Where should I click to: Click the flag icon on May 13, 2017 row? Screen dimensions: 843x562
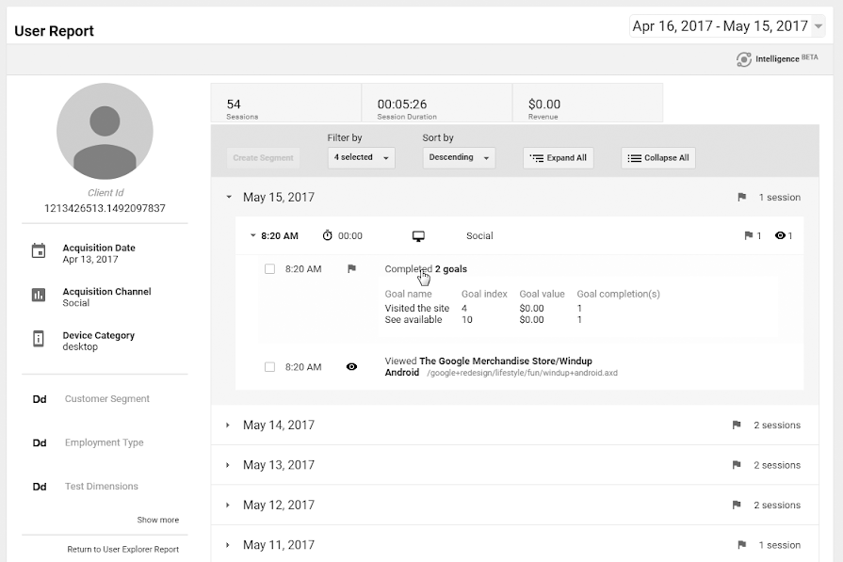(737, 465)
